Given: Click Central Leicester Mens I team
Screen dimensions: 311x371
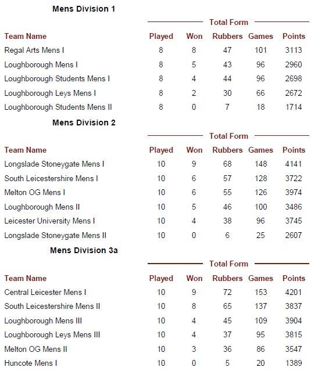Looking at the screenshot, I should pos(45,292).
